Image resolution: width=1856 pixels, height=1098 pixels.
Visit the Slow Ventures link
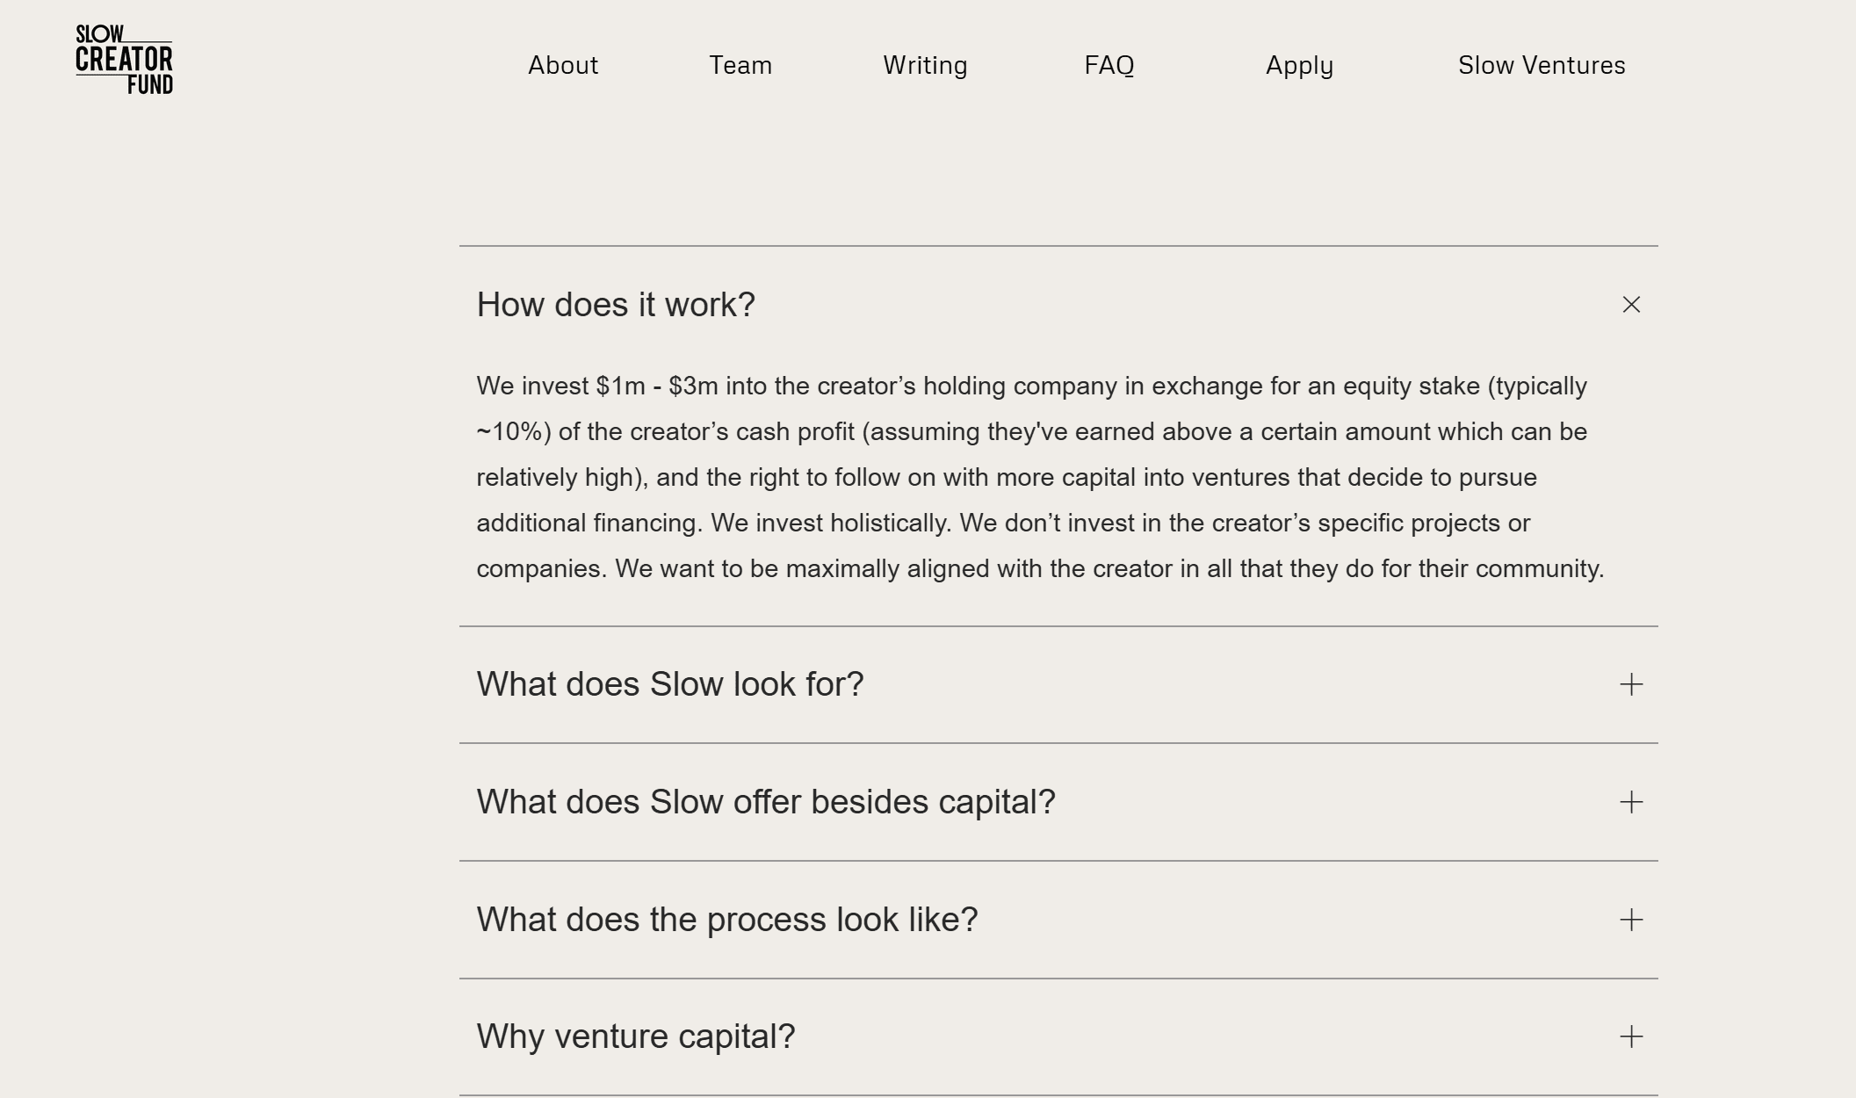(x=1542, y=65)
